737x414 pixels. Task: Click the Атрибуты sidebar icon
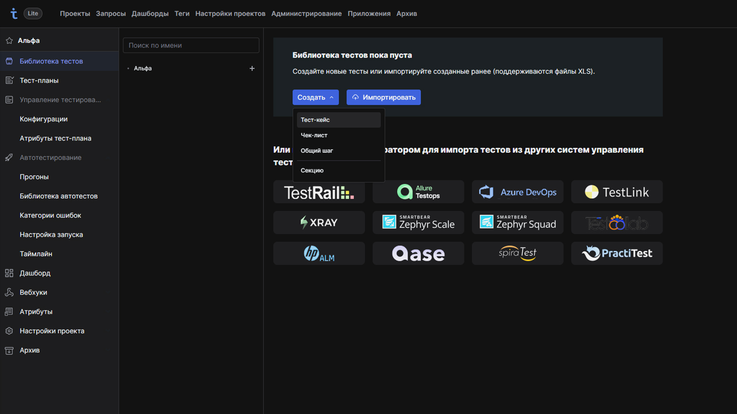click(9, 312)
